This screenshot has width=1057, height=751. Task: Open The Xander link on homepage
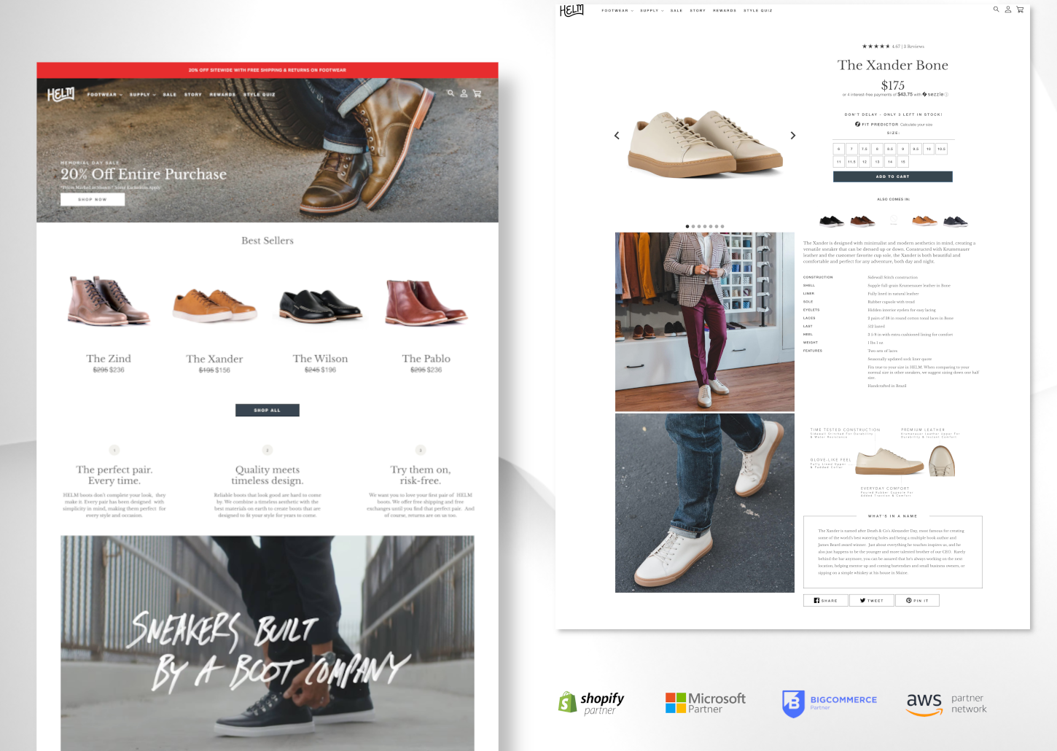(x=214, y=359)
